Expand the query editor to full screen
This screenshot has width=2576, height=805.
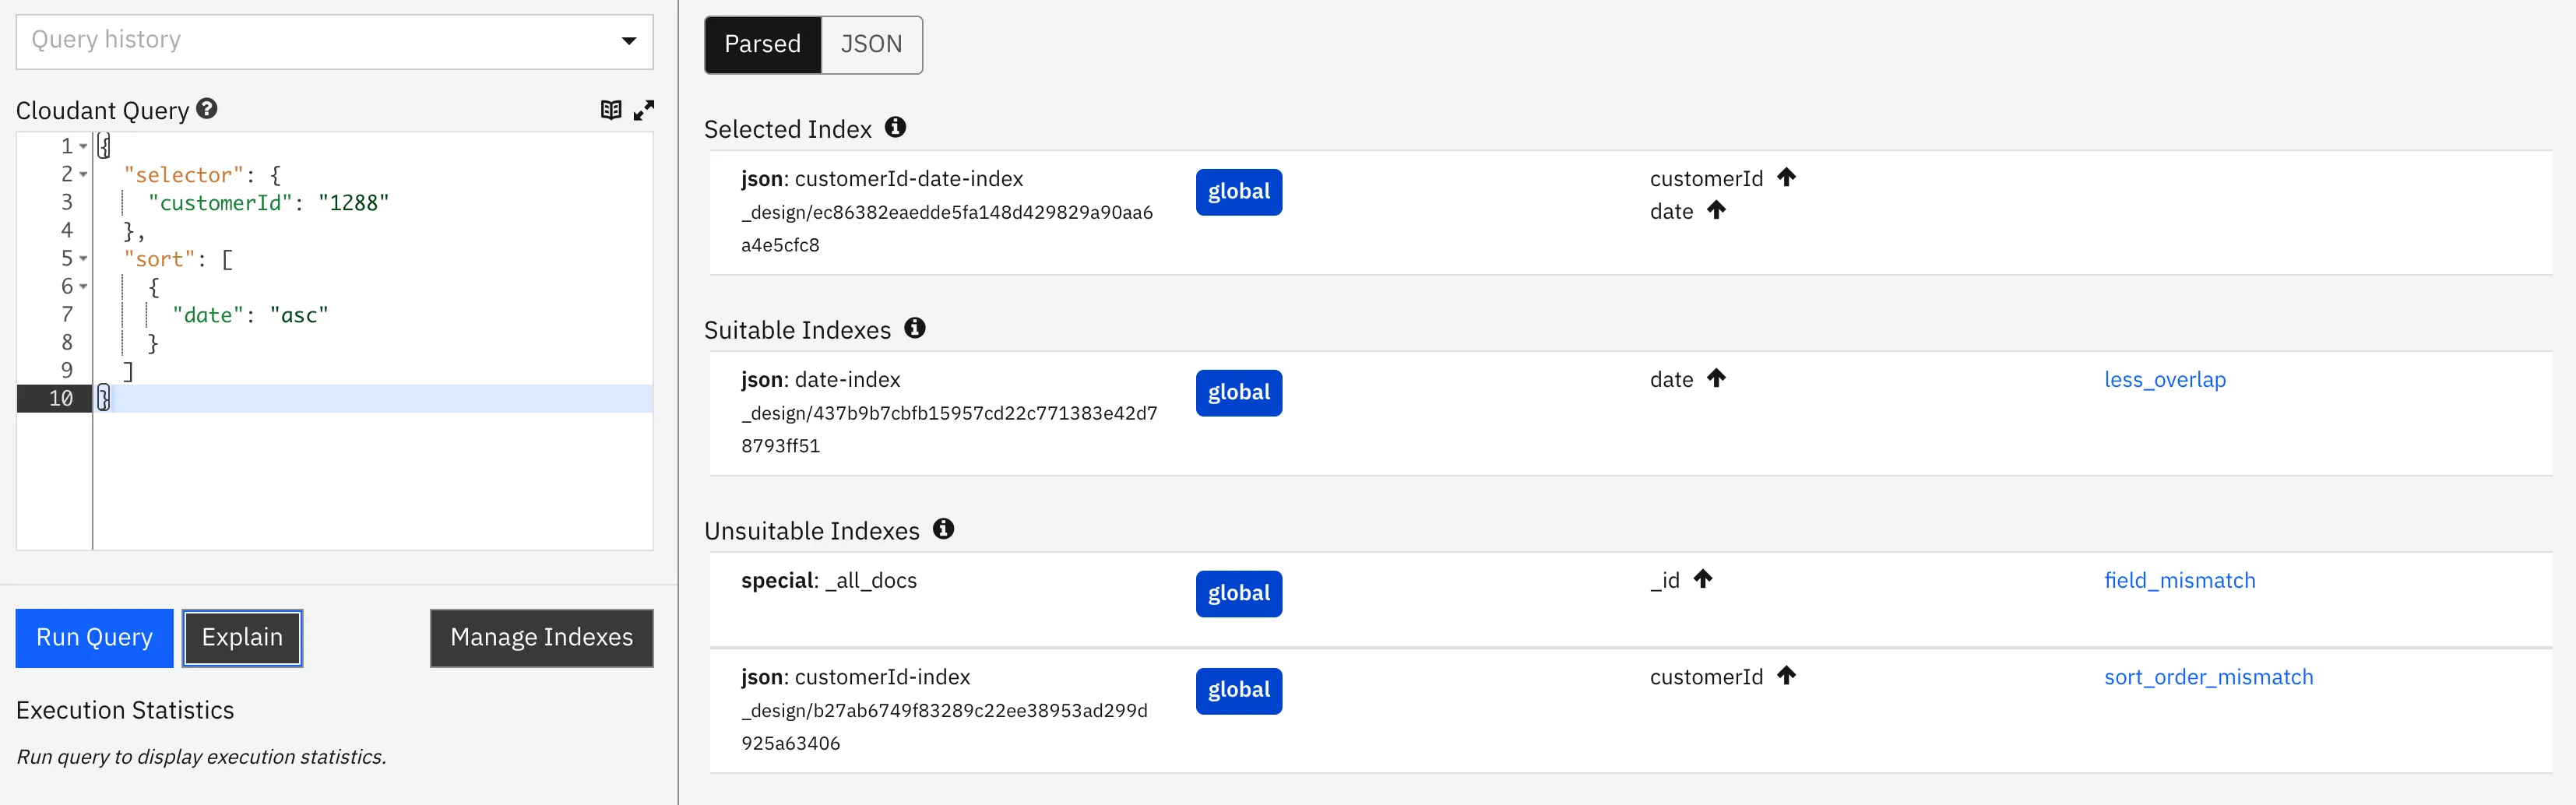[644, 110]
